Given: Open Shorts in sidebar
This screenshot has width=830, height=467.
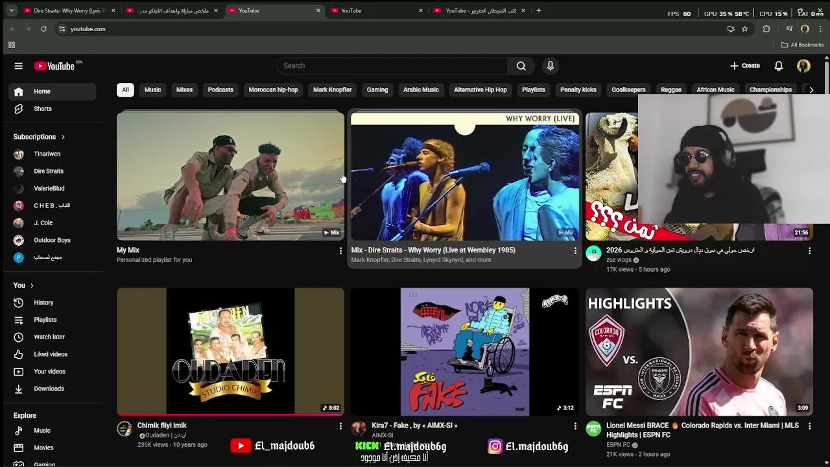Looking at the screenshot, I should coord(52,109).
